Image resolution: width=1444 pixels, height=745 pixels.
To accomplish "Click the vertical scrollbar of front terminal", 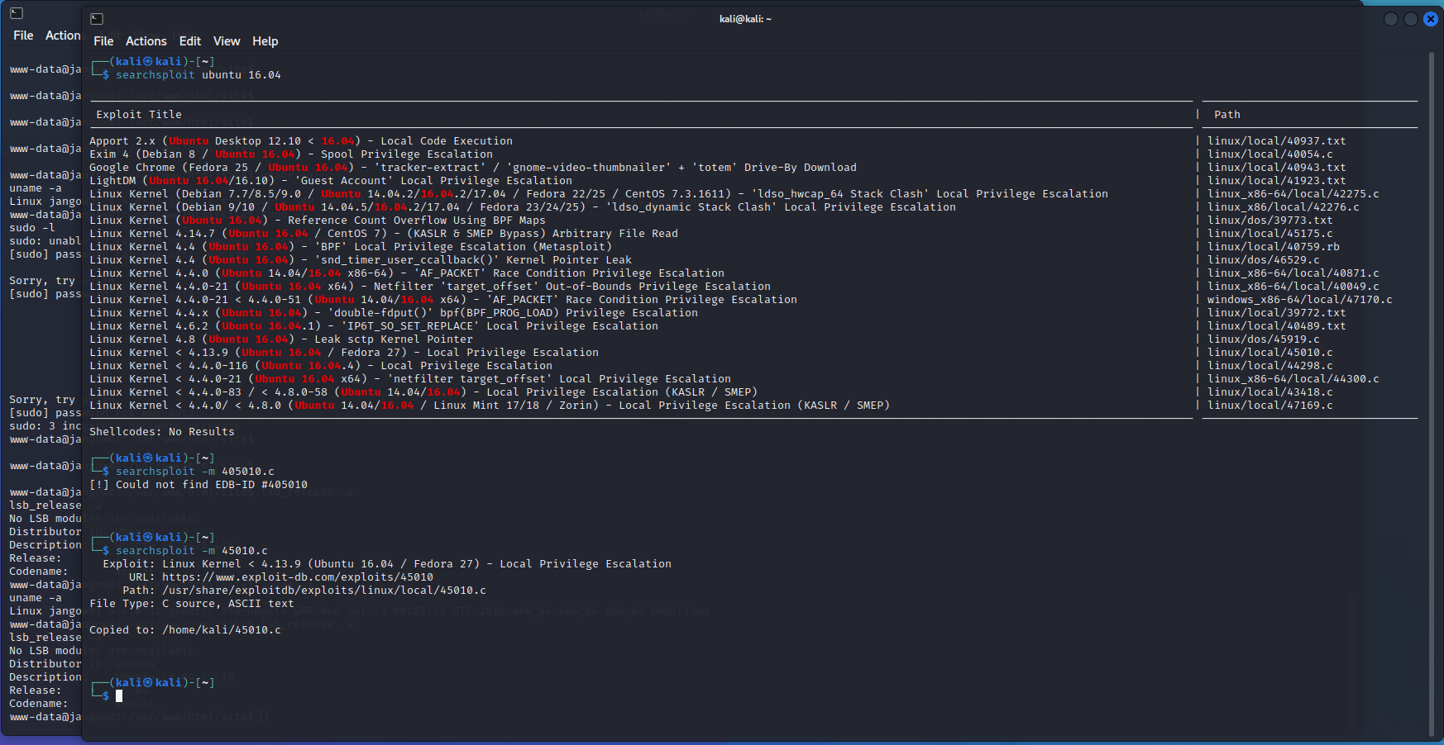I will [x=1432, y=394].
